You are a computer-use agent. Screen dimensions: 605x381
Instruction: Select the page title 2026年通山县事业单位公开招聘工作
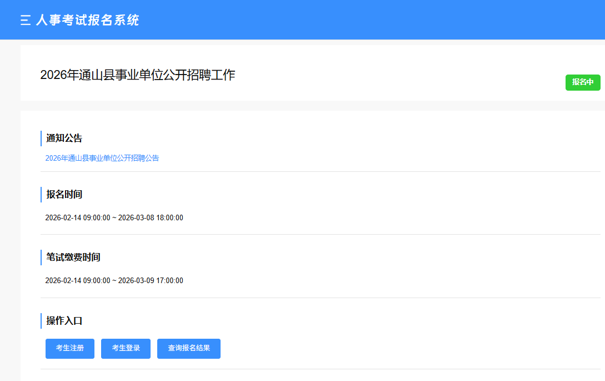click(138, 75)
